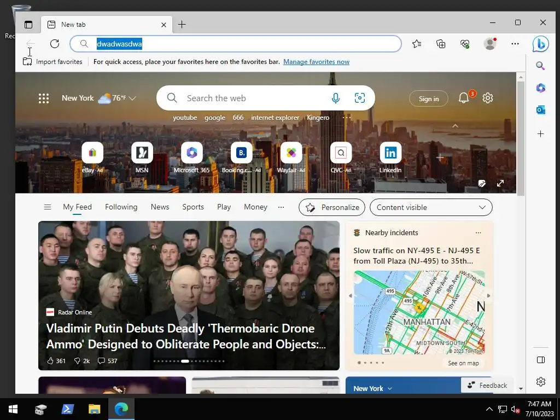Open sidebar Search icon
The image size is (560, 420).
click(x=540, y=66)
